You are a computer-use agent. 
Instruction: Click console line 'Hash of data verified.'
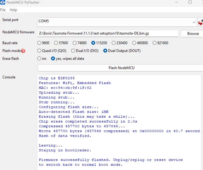tap(65, 136)
